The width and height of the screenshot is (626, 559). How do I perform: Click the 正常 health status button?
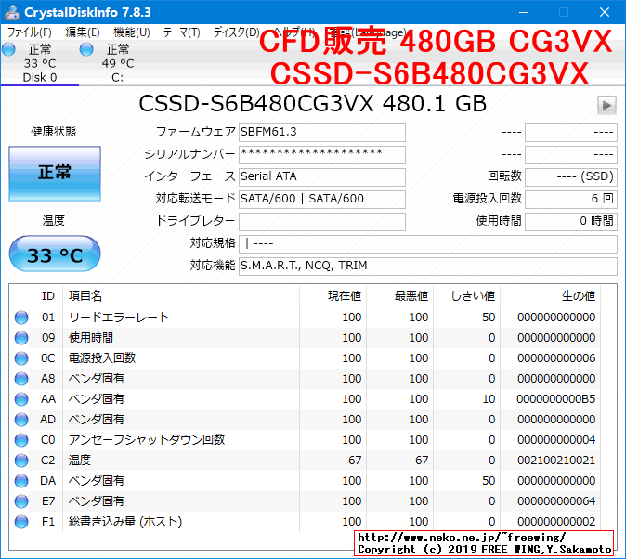[55, 174]
